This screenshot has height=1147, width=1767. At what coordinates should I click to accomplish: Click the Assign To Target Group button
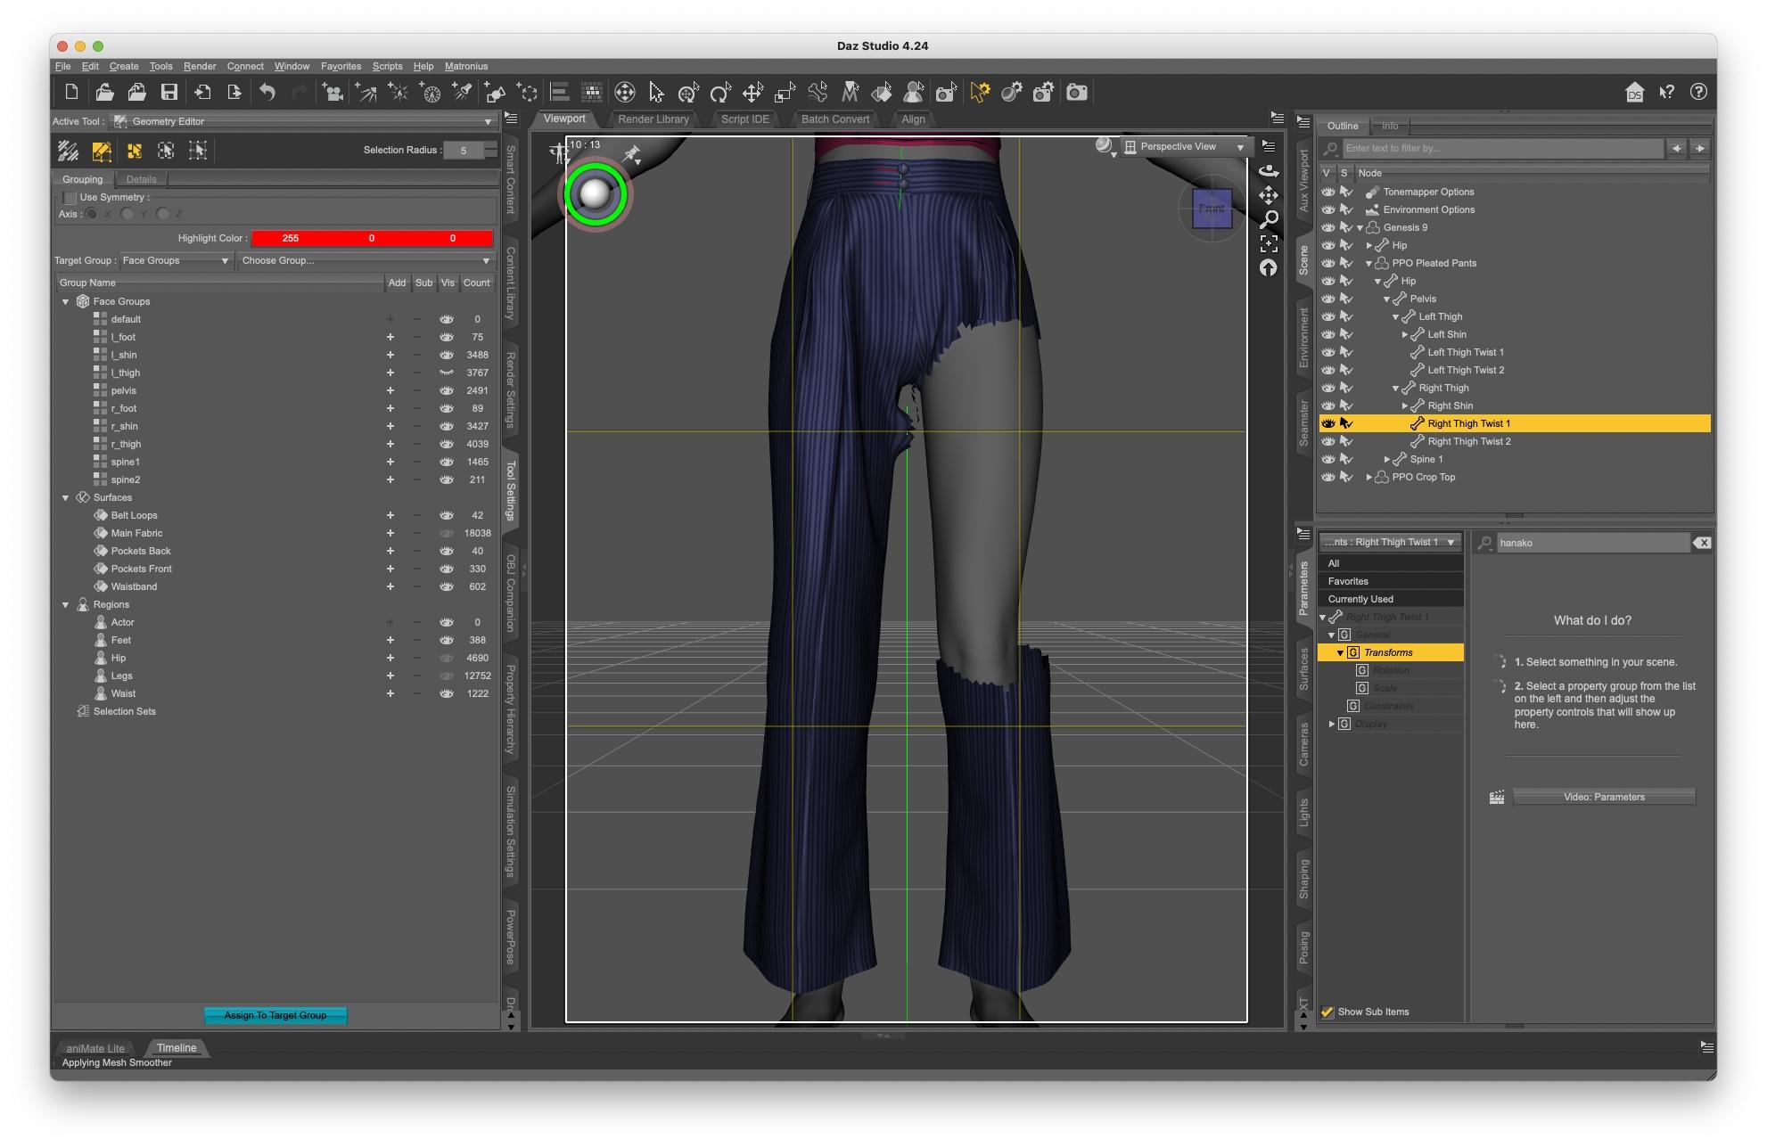point(275,1016)
